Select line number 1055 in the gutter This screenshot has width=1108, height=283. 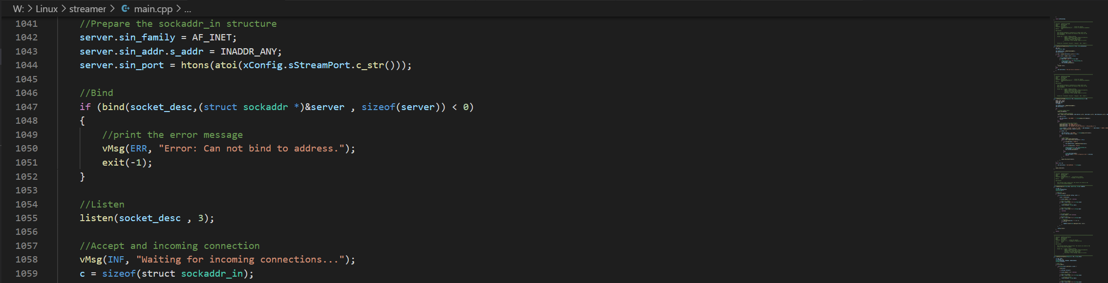pyautogui.click(x=26, y=218)
